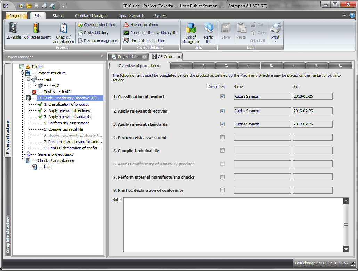Tick Compile technical file completed checkbox
Image resolution: width=358 pixels, height=271 pixels.
click(x=222, y=151)
